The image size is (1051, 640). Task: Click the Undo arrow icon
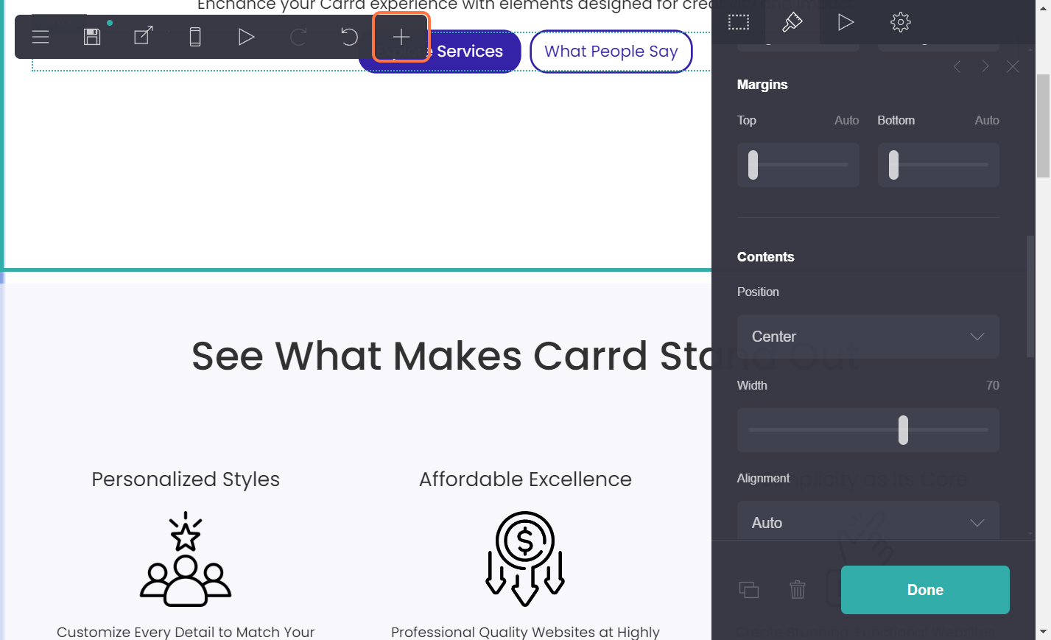click(349, 37)
